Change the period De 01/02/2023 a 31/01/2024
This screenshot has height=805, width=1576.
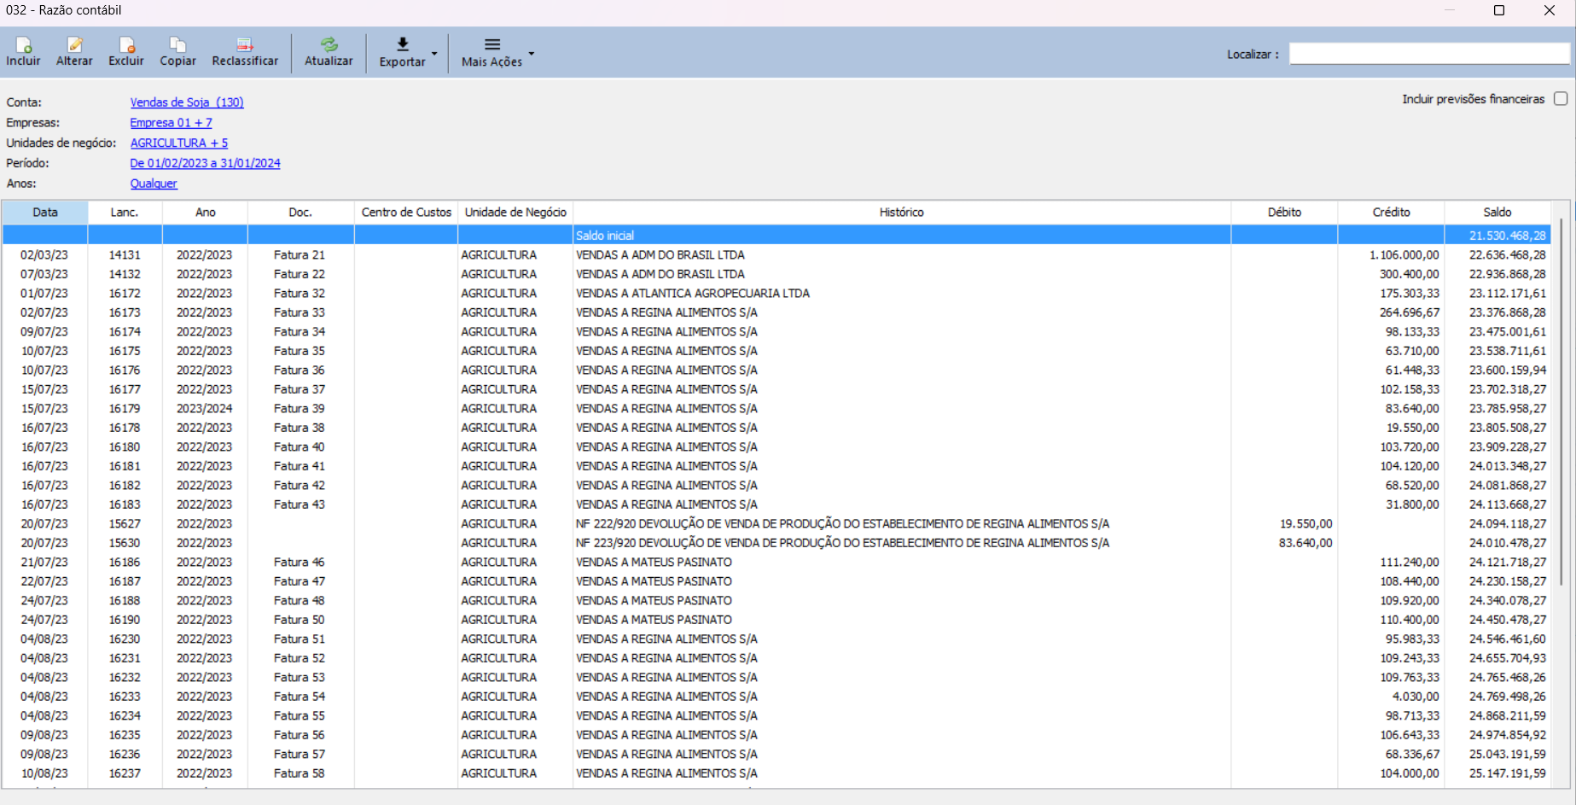[x=205, y=163]
